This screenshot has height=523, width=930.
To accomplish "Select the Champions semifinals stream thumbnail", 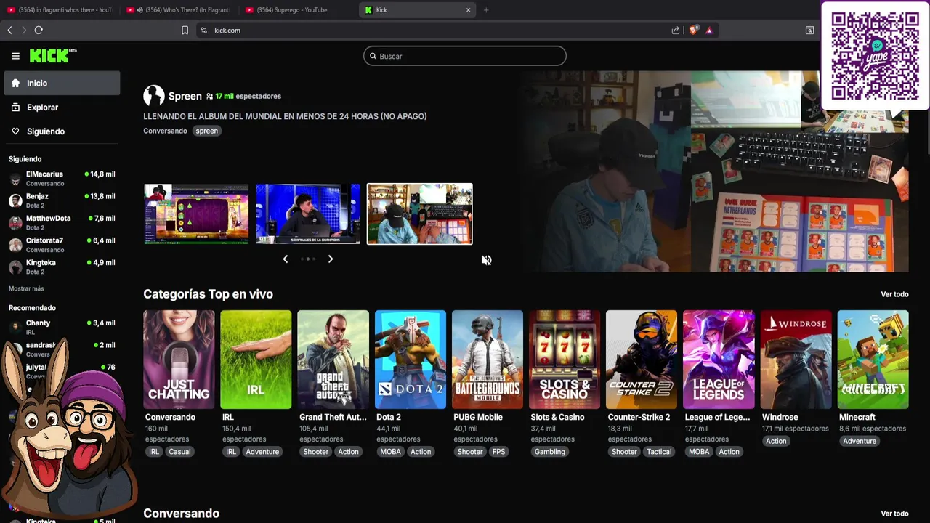I will [308, 214].
